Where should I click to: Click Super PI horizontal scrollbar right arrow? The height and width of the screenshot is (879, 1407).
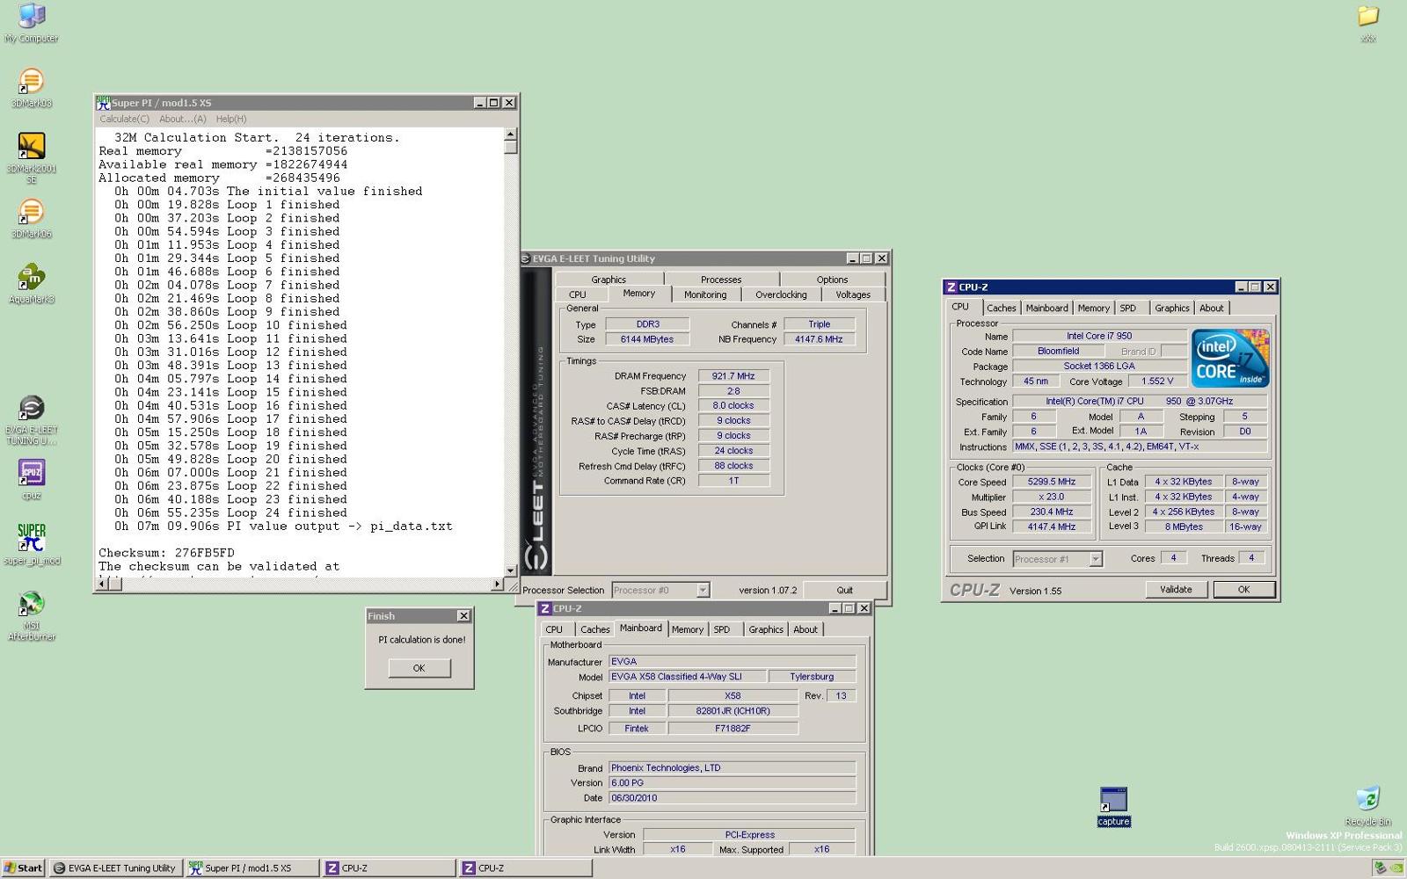(497, 584)
